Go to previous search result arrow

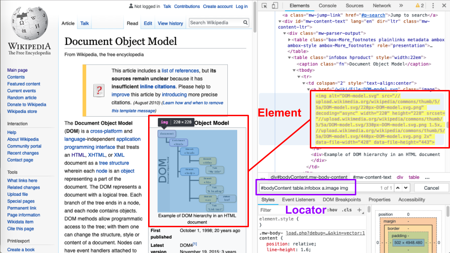(398, 188)
